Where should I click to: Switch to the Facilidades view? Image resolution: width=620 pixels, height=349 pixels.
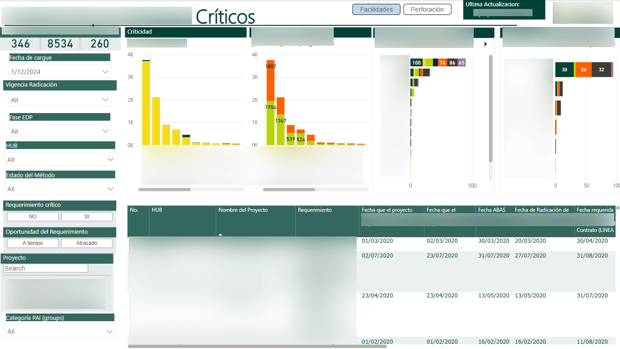tap(376, 9)
